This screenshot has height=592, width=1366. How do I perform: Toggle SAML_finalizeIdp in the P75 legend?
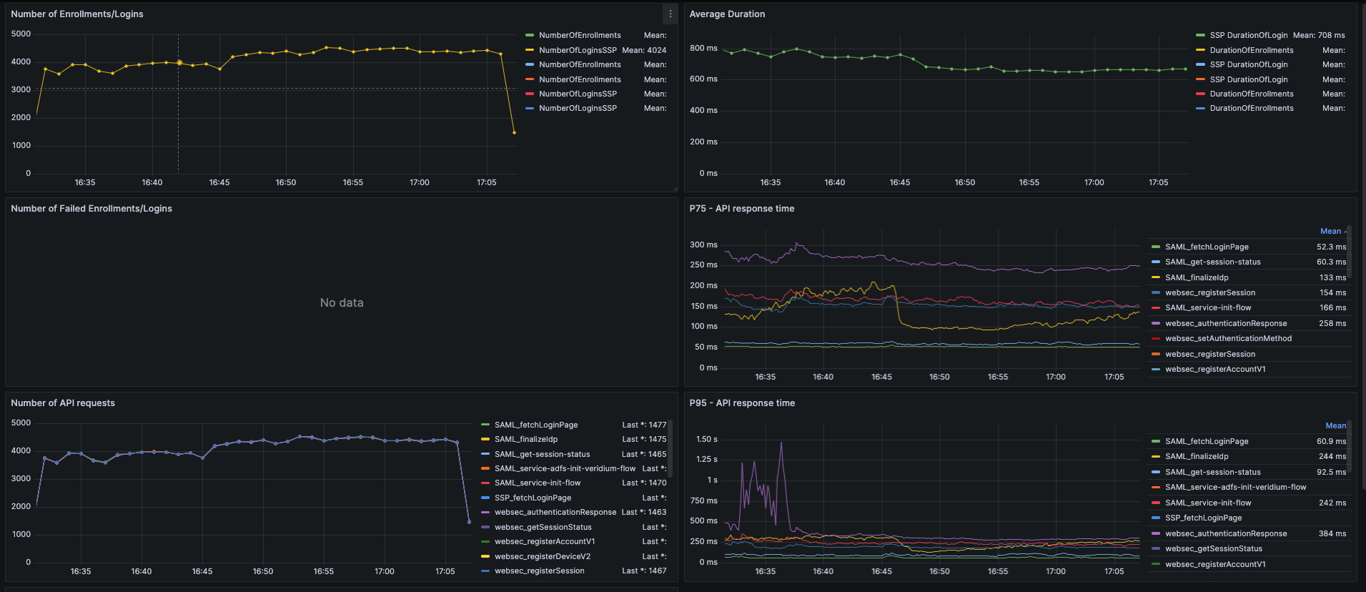coord(1197,277)
